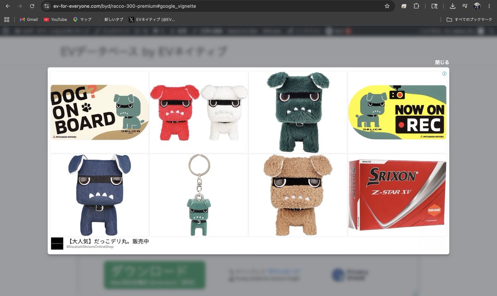Open the green dog keychain product

[x=199, y=195]
